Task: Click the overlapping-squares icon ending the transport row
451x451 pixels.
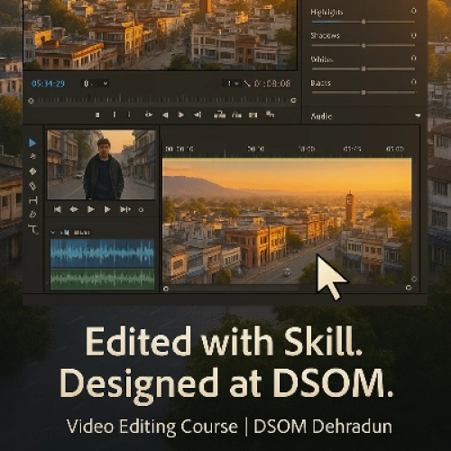Action: [270, 114]
